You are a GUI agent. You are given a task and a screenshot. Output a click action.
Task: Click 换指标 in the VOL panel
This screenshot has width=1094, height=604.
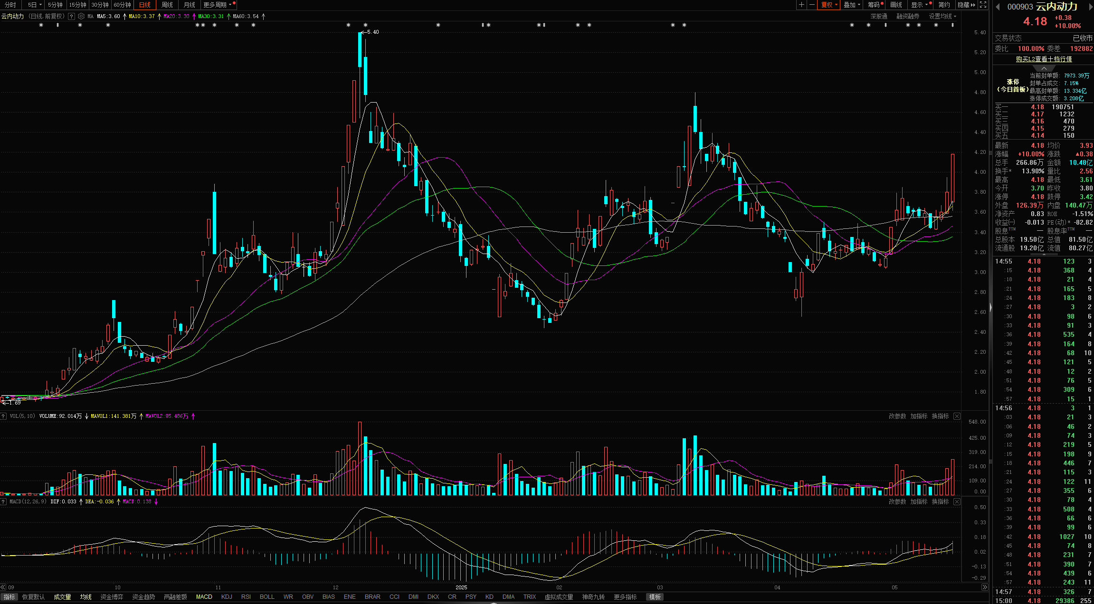click(940, 416)
